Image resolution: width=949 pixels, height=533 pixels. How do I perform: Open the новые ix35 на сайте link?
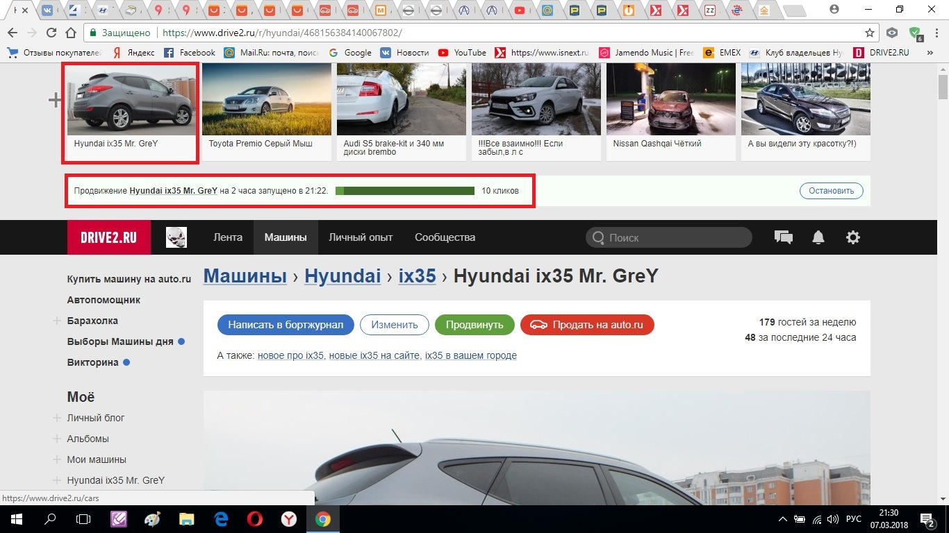coord(374,355)
